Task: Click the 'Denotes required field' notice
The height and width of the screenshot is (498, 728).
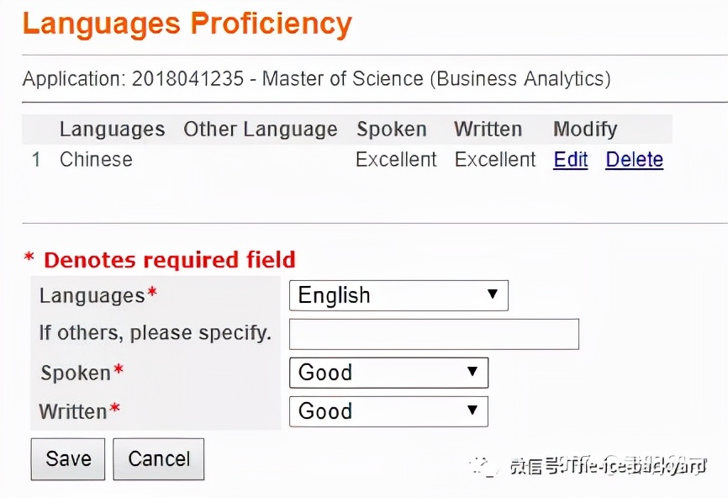Action: [160, 260]
